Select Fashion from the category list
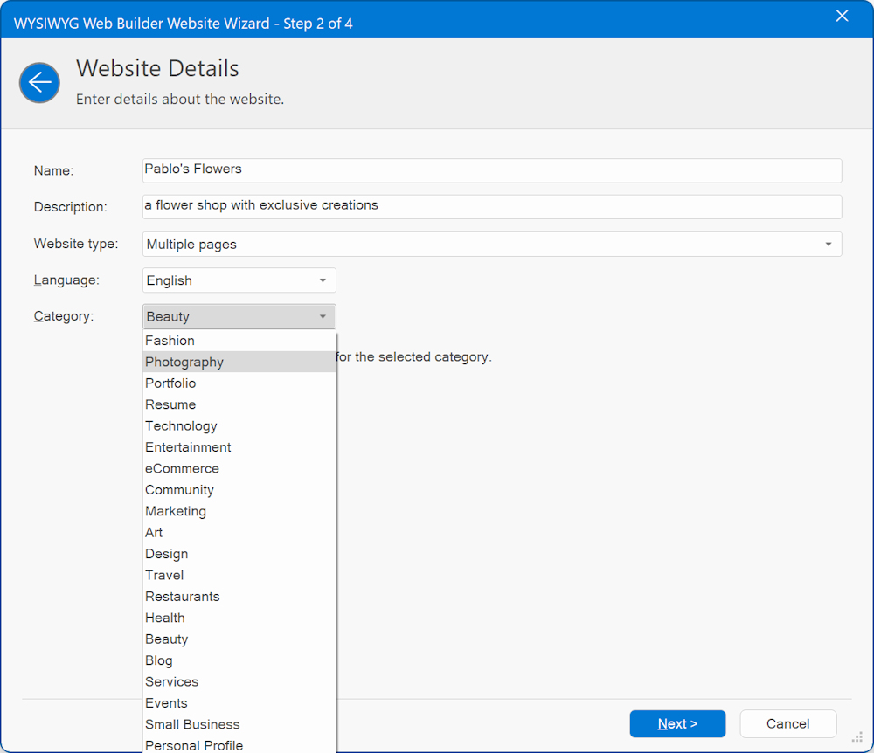This screenshot has height=753, width=874. pyautogui.click(x=170, y=341)
